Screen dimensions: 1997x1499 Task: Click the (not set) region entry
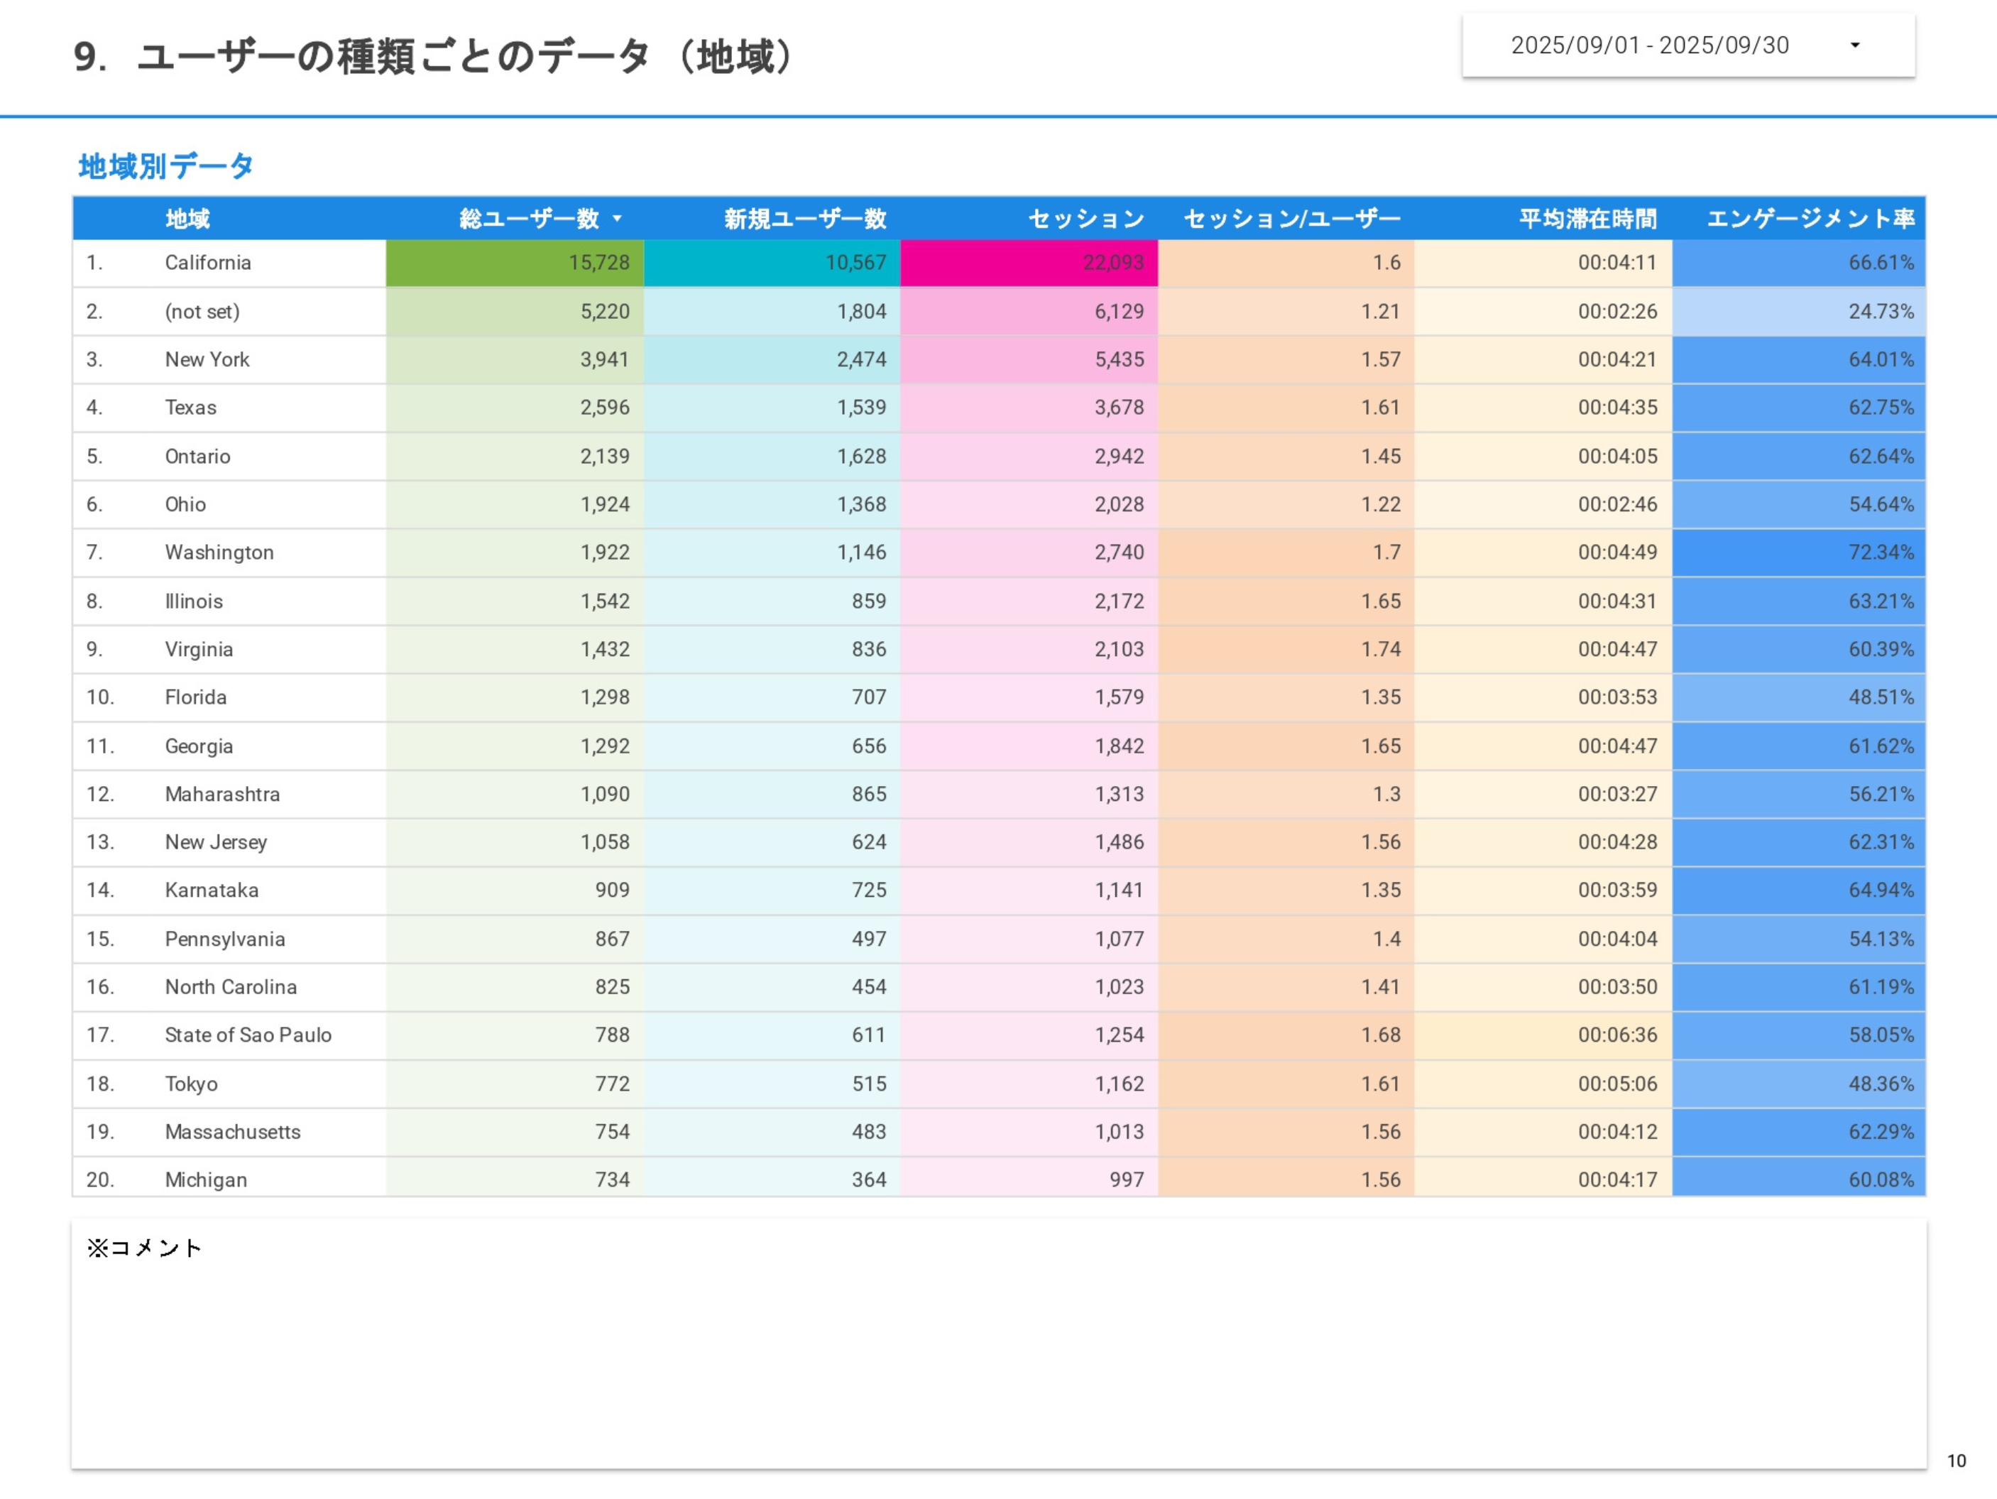[202, 312]
